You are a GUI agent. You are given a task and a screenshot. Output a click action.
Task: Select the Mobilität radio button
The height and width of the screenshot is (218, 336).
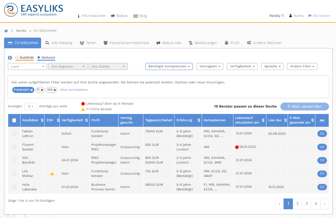pos(17,58)
